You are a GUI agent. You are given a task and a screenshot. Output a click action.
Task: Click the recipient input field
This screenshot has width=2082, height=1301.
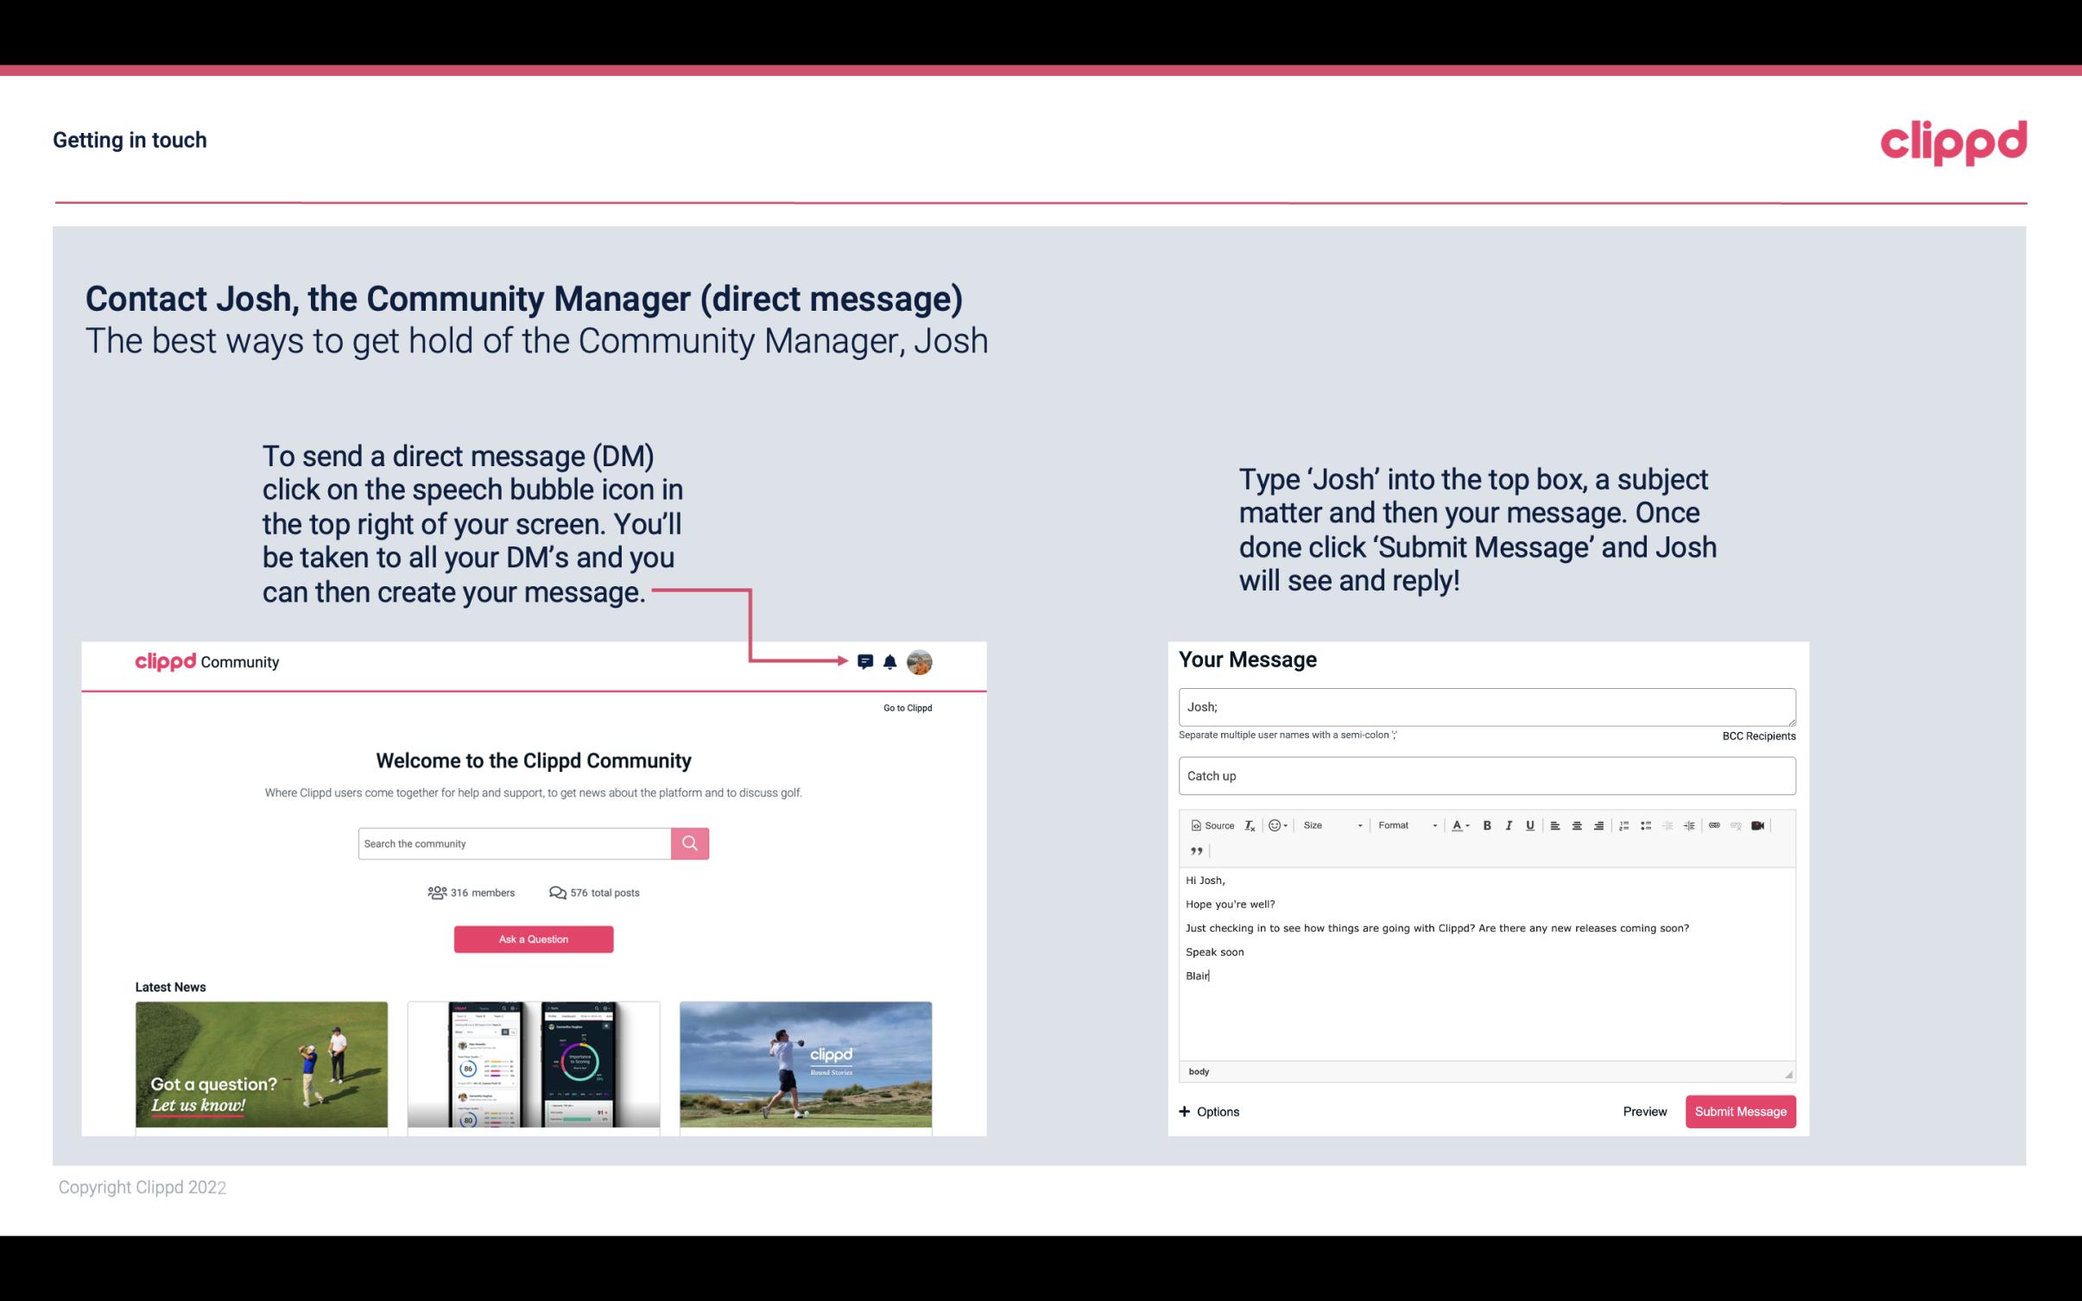(1487, 704)
